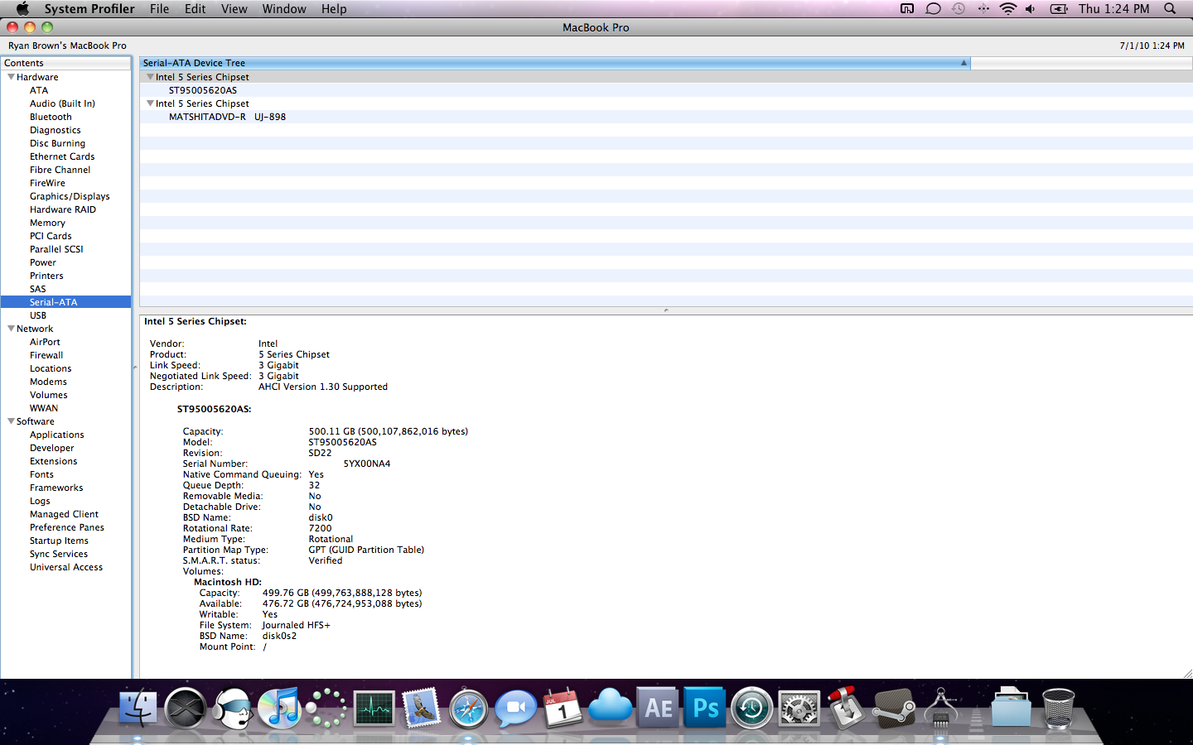The image size is (1193, 745).
Task: Collapse the Software section triangle
Action: point(11,421)
